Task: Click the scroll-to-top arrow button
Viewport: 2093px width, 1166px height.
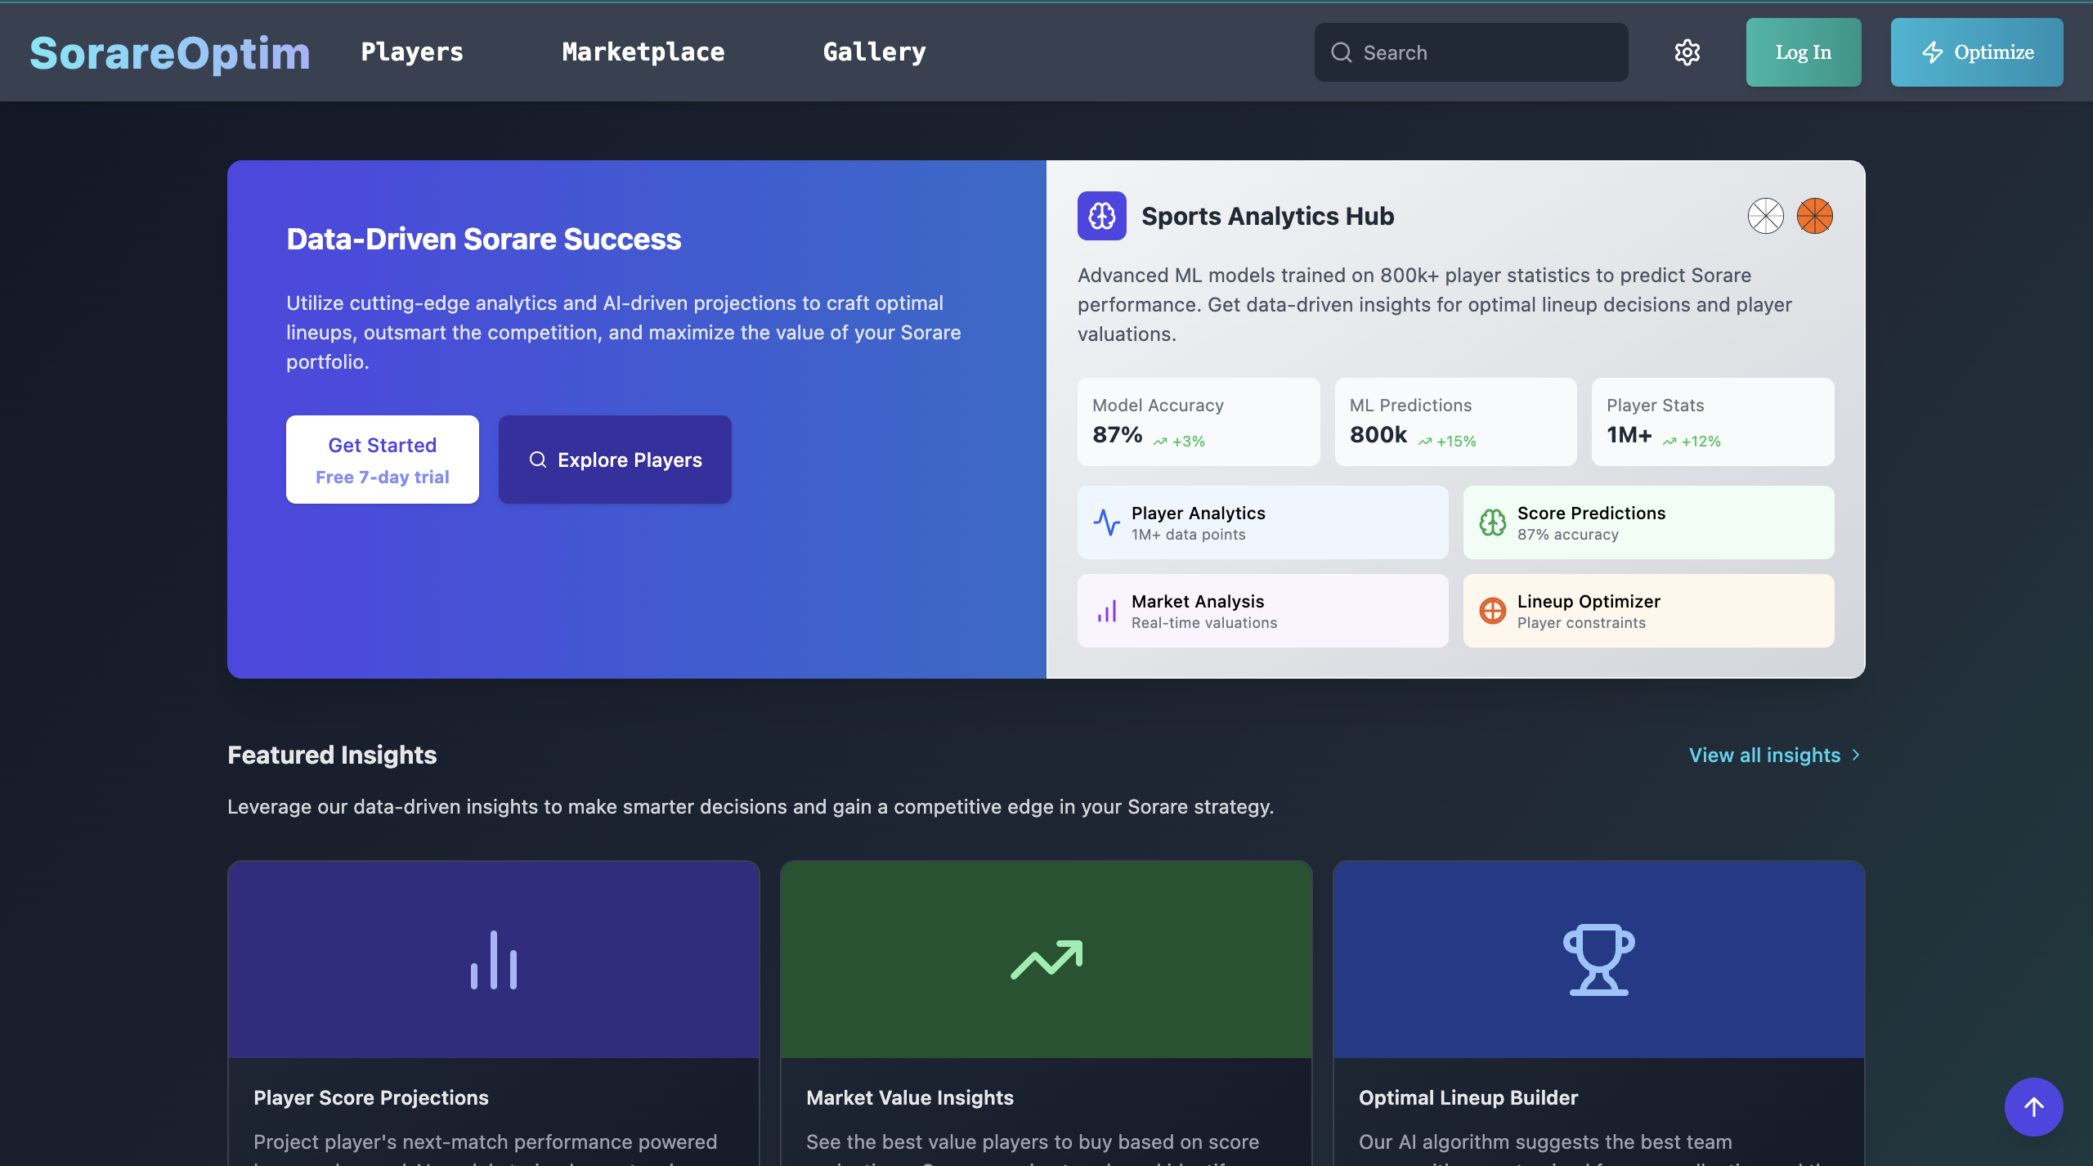Action: pyautogui.click(x=2033, y=1106)
